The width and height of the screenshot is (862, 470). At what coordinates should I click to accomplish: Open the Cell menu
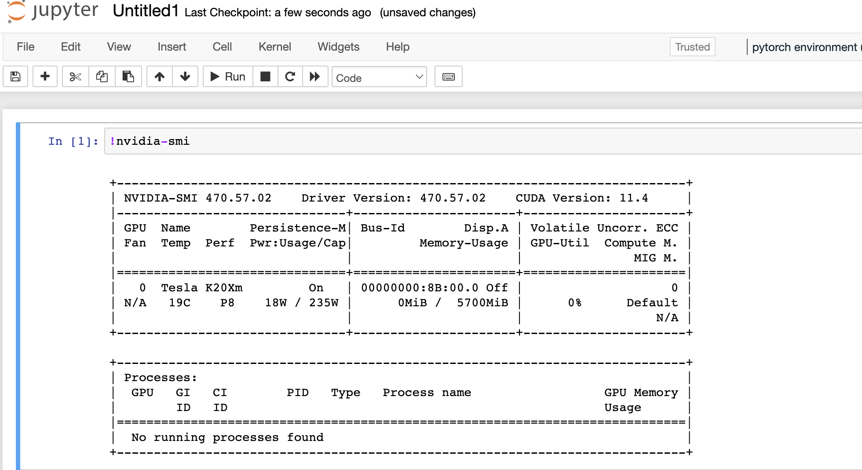pos(222,47)
